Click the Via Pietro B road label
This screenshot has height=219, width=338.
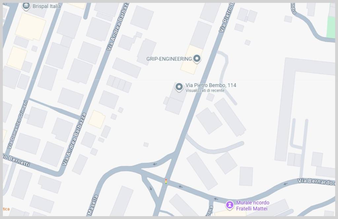coord(226,18)
